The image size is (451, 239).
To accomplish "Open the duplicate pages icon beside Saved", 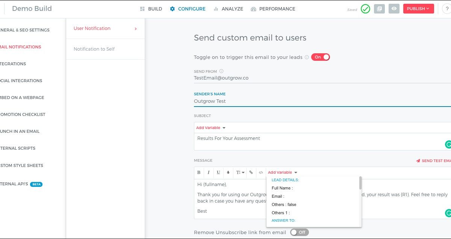I will click(380, 9).
